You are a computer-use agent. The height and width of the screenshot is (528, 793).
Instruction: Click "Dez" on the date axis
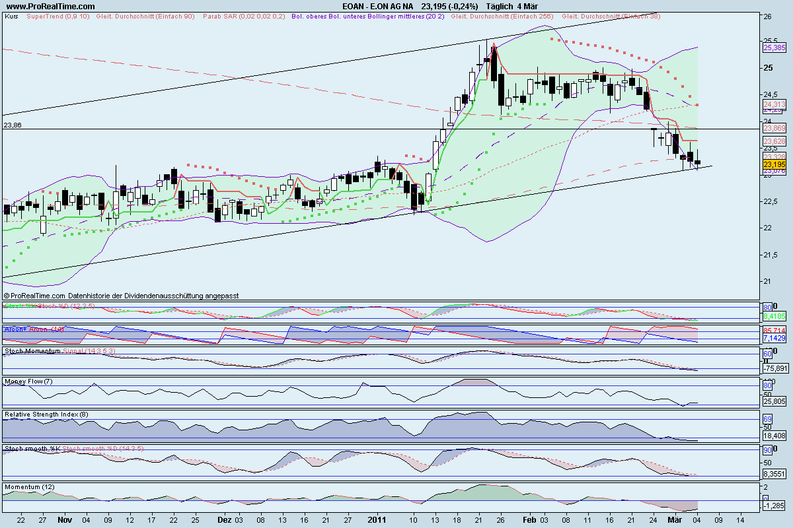click(225, 520)
